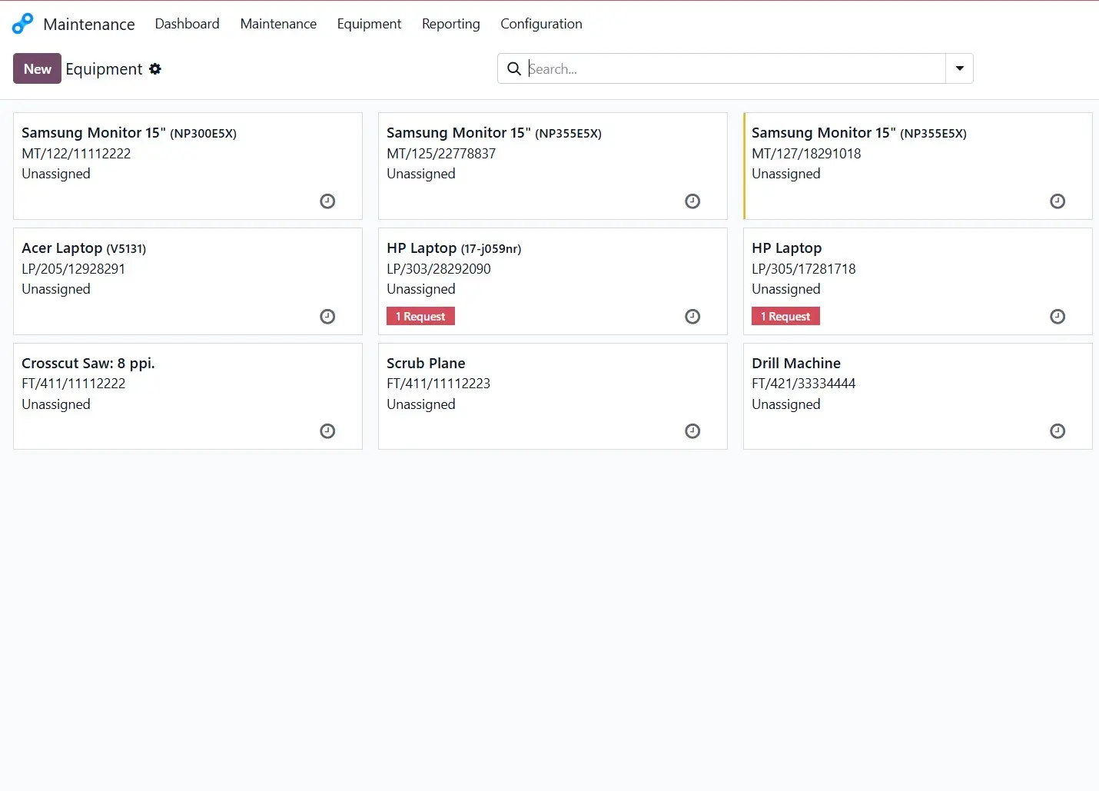Open Crosscut Saw: 8 ppi. card
The height and width of the screenshot is (791, 1099).
pyautogui.click(x=188, y=397)
